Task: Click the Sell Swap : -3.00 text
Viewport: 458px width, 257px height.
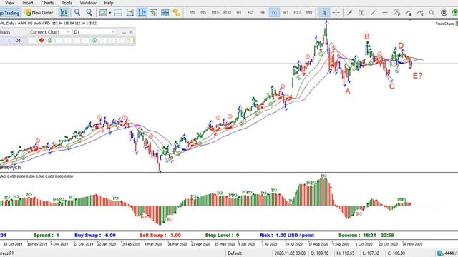Action: [x=160, y=235]
